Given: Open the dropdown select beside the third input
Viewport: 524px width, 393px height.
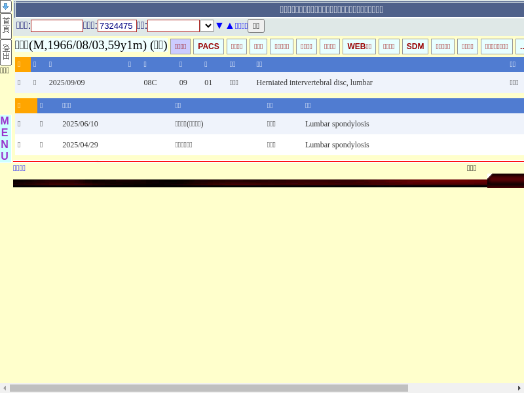Looking at the screenshot, I should point(207,26).
